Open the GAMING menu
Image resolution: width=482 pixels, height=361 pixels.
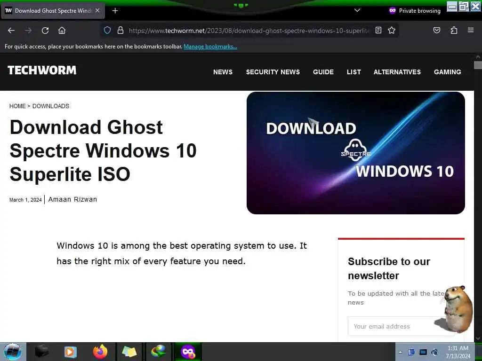click(x=447, y=72)
